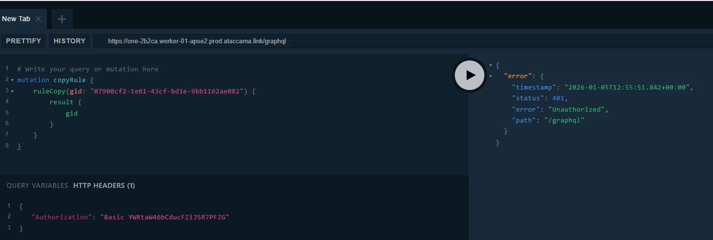This screenshot has height=240, width=713.
Task: Click the "gid" field on line 5
Action: (x=72, y=113)
